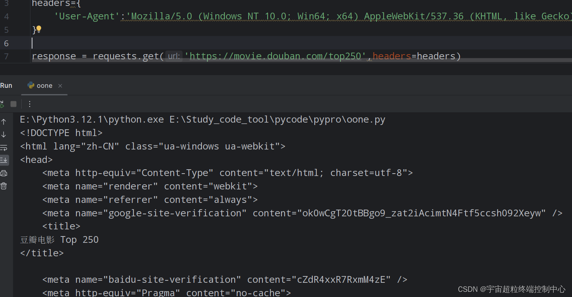Click the oone.py script path in console

[x=277, y=119]
